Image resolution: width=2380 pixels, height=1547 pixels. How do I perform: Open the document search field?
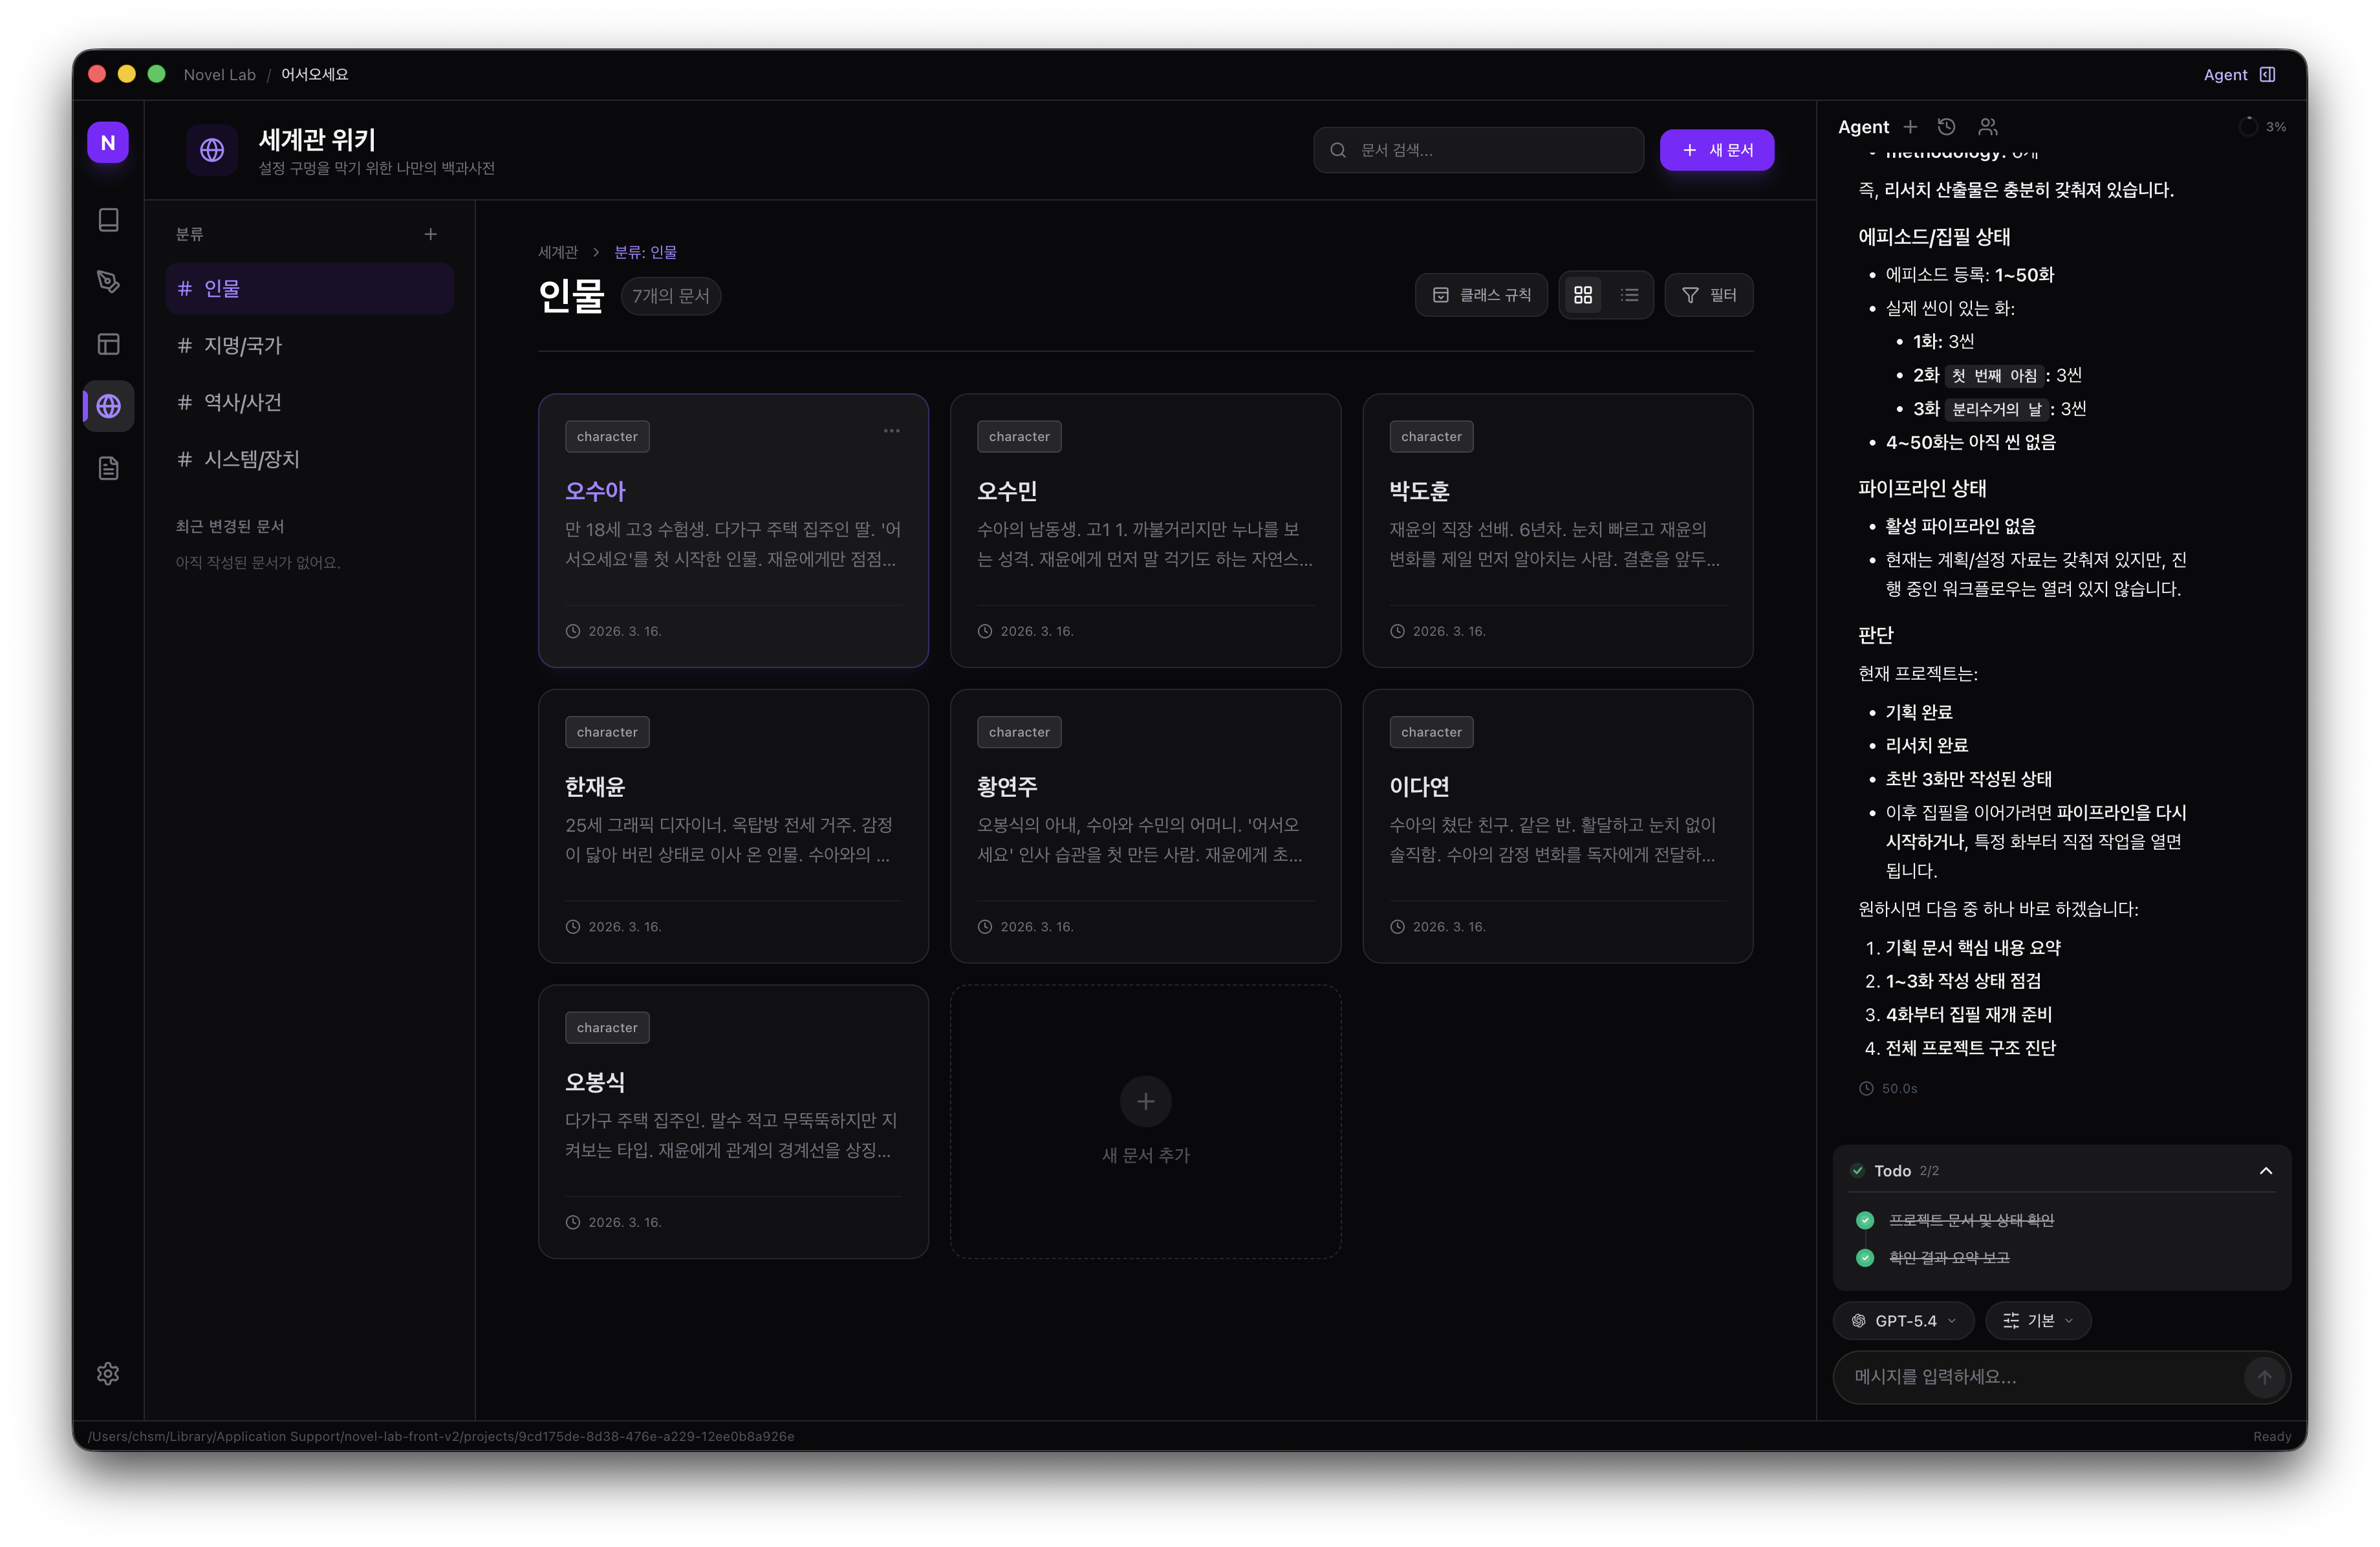pos(1478,149)
